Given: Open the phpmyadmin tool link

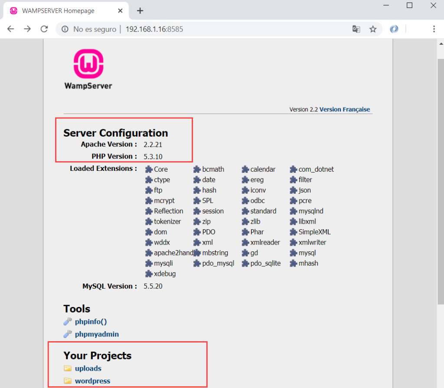Looking at the screenshot, I should [97, 334].
